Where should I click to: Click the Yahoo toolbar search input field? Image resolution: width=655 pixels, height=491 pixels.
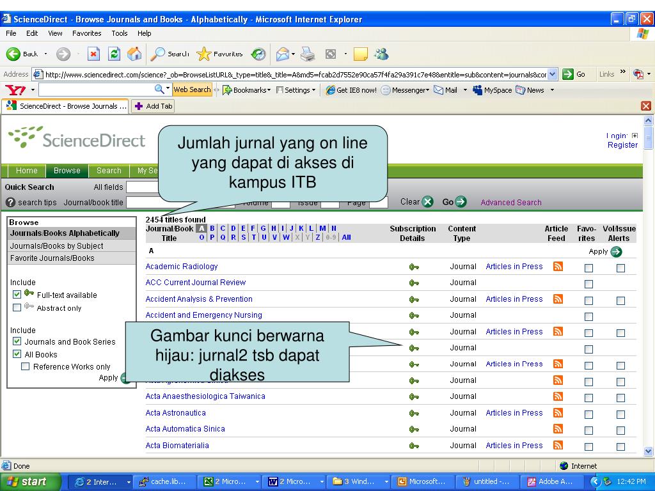pyautogui.click(x=96, y=90)
